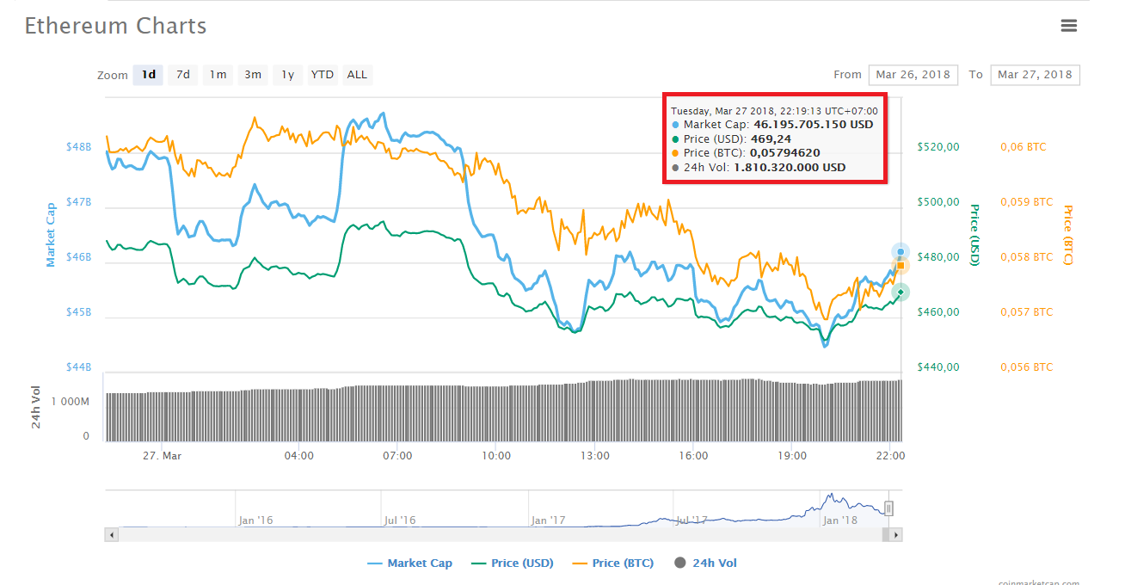Image resolution: width=1131 pixels, height=585 pixels.
Task: Toggle 24h Vol series in legend
Action: (x=705, y=563)
